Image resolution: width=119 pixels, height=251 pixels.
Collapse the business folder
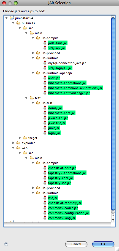click(13, 23)
